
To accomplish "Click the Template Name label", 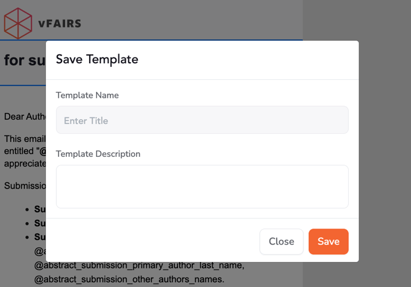I will 87,95.
